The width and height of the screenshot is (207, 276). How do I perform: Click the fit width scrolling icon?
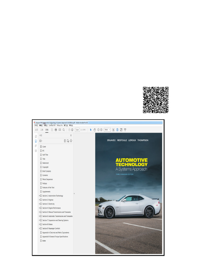click(113, 130)
